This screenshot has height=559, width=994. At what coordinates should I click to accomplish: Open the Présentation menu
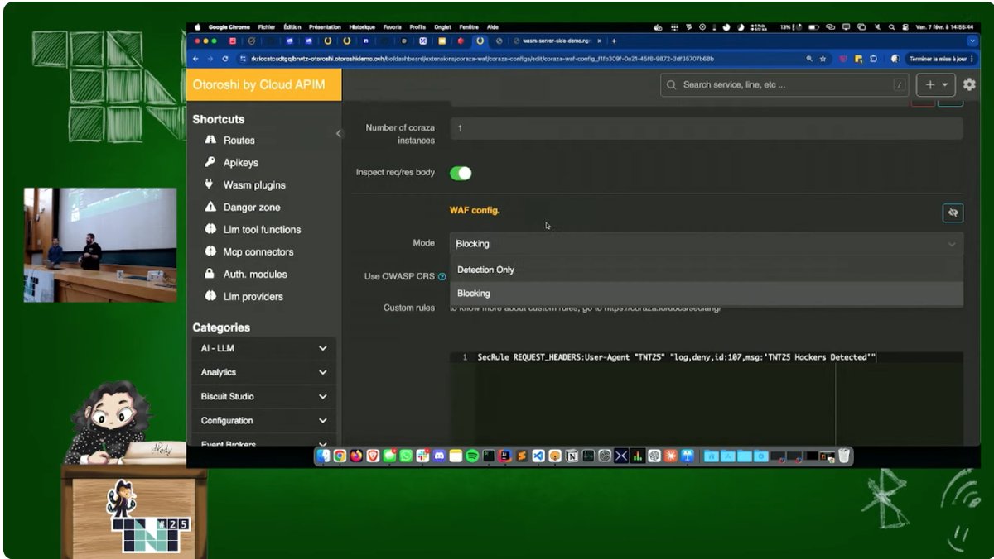coord(325,26)
